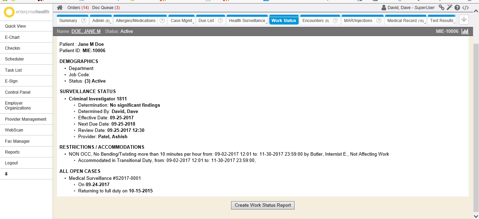Select Scheduler in the left sidebar
The image size is (479, 219).
[14, 59]
